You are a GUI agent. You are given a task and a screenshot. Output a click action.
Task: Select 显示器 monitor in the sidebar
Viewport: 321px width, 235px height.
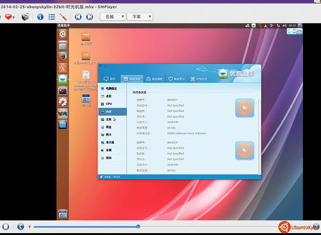pos(112,142)
